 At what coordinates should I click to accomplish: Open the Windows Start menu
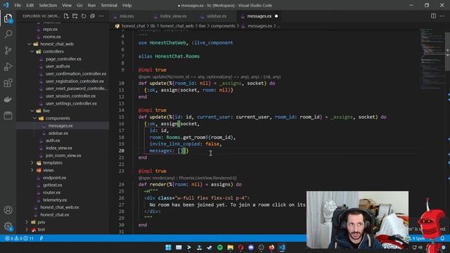[168, 247]
